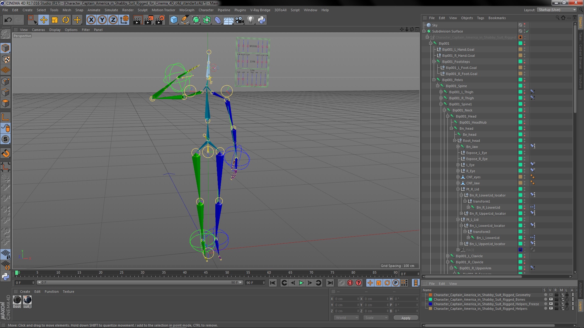This screenshot has height=328, width=584.
Task: Open the World coordinate dropdown
Action: click(346, 318)
